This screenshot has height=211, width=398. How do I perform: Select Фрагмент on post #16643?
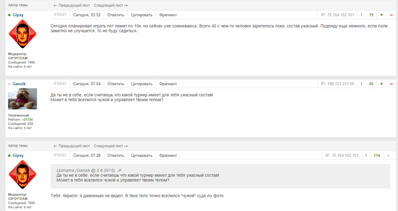[168, 155]
